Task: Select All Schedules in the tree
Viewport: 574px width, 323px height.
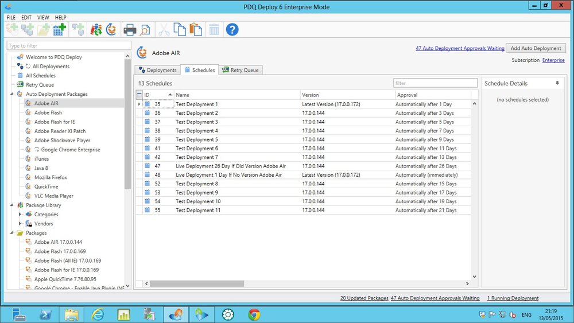Action: click(x=41, y=75)
